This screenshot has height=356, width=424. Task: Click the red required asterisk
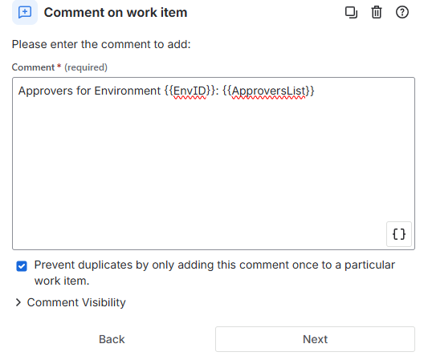point(59,66)
